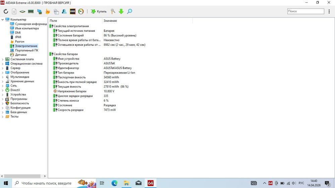Screen dimensions: 335x188
Task: Expand the Системная плата node
Action: pyautogui.click(x=3, y=59)
